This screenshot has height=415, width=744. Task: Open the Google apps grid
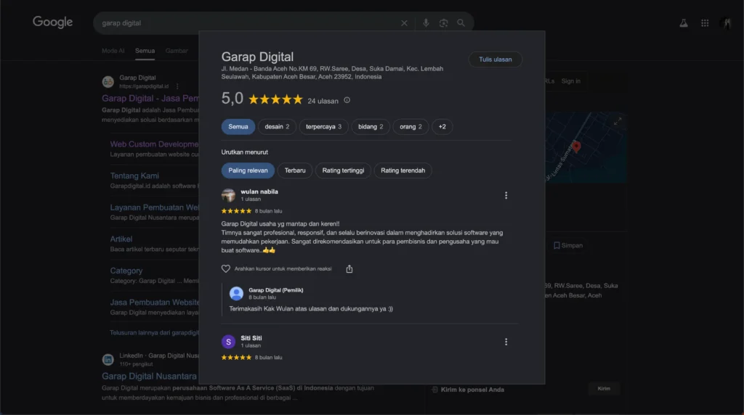point(705,22)
